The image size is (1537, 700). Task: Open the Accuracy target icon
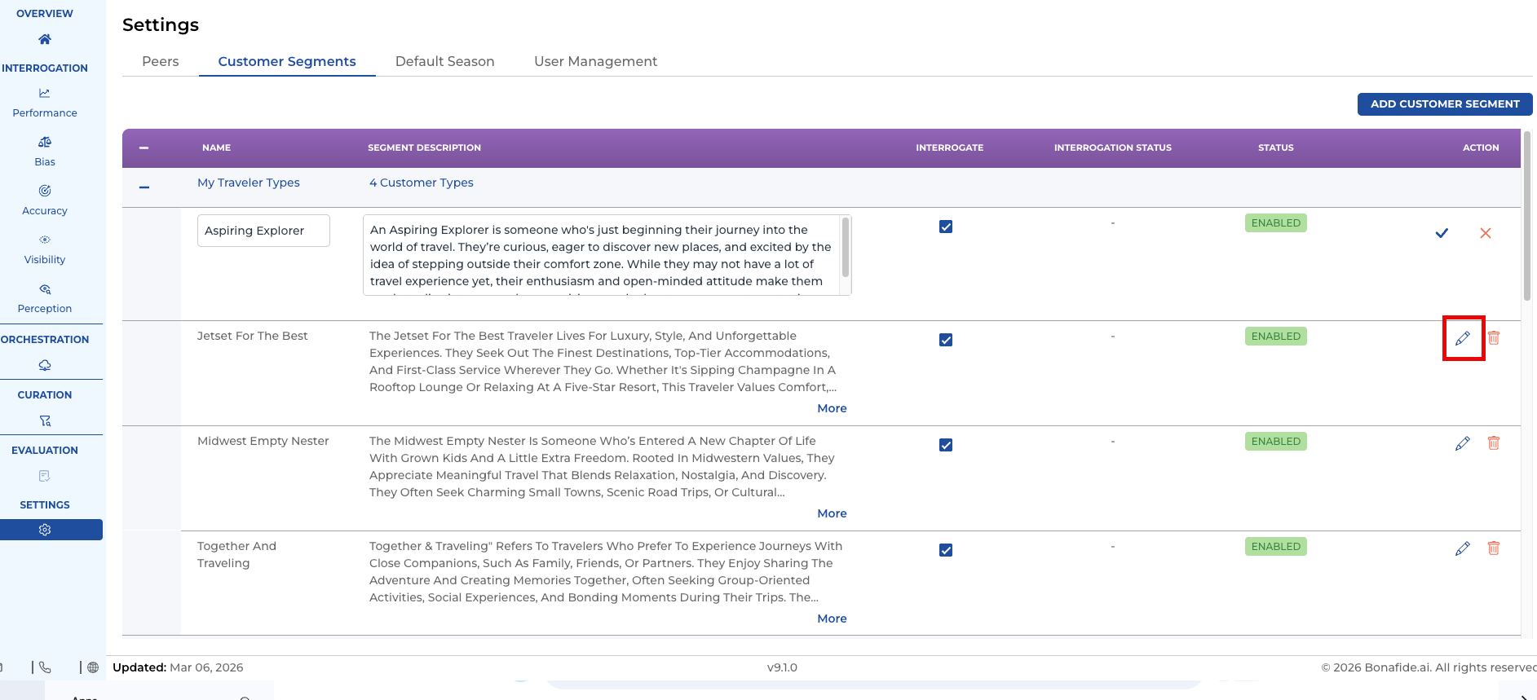45,191
